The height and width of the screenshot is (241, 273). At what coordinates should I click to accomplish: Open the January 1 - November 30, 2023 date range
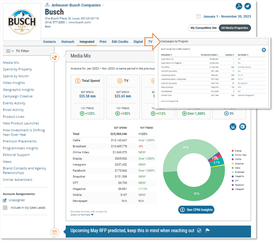point(227,16)
